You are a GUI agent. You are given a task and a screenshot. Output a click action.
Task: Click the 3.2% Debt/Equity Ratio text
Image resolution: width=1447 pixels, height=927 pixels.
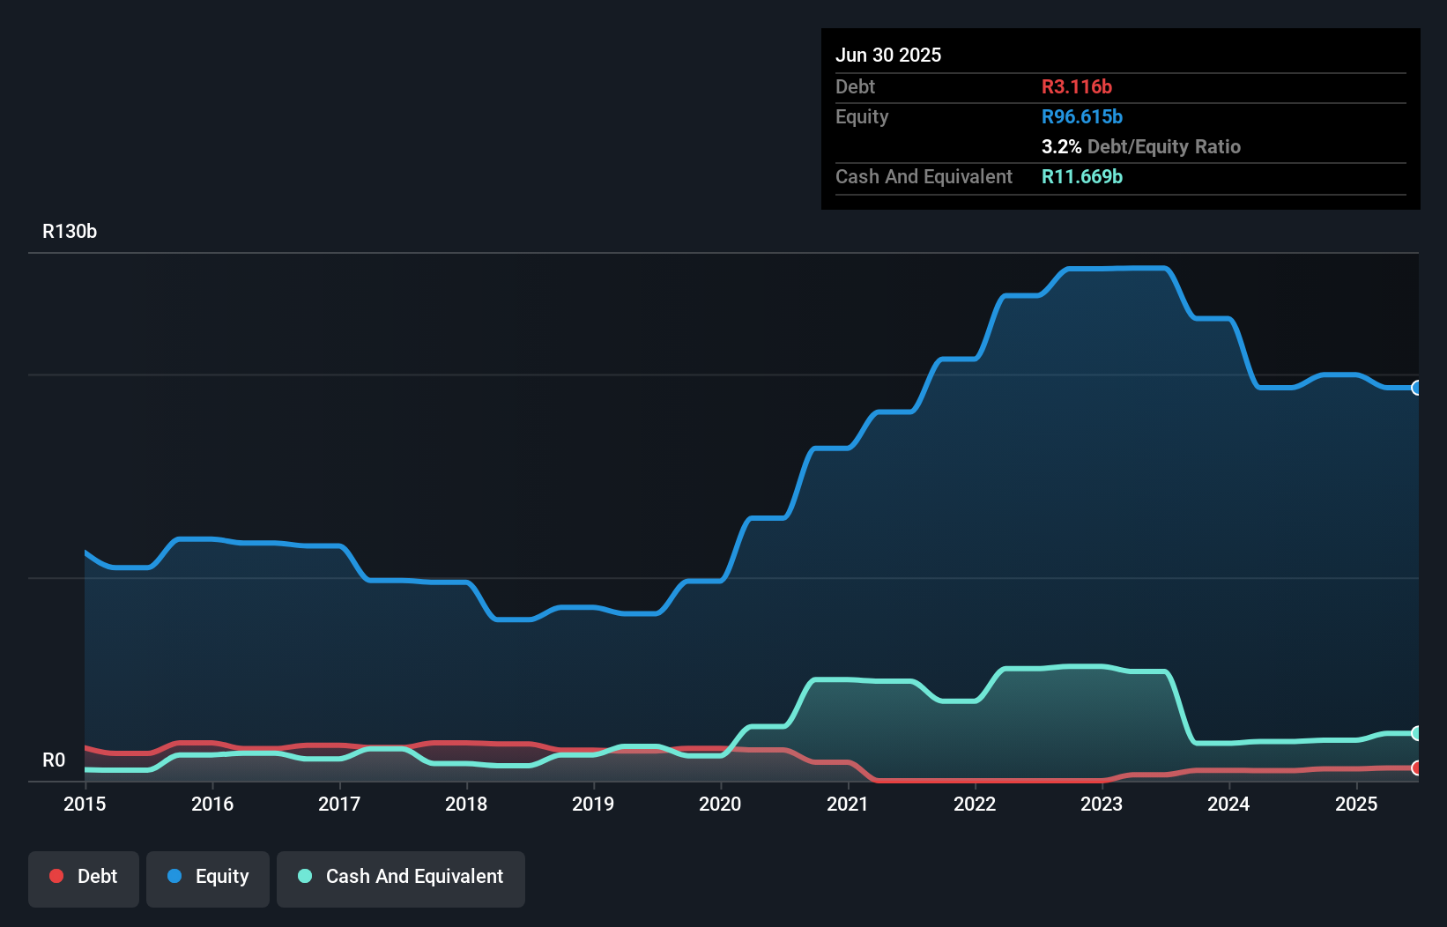pos(1140,147)
